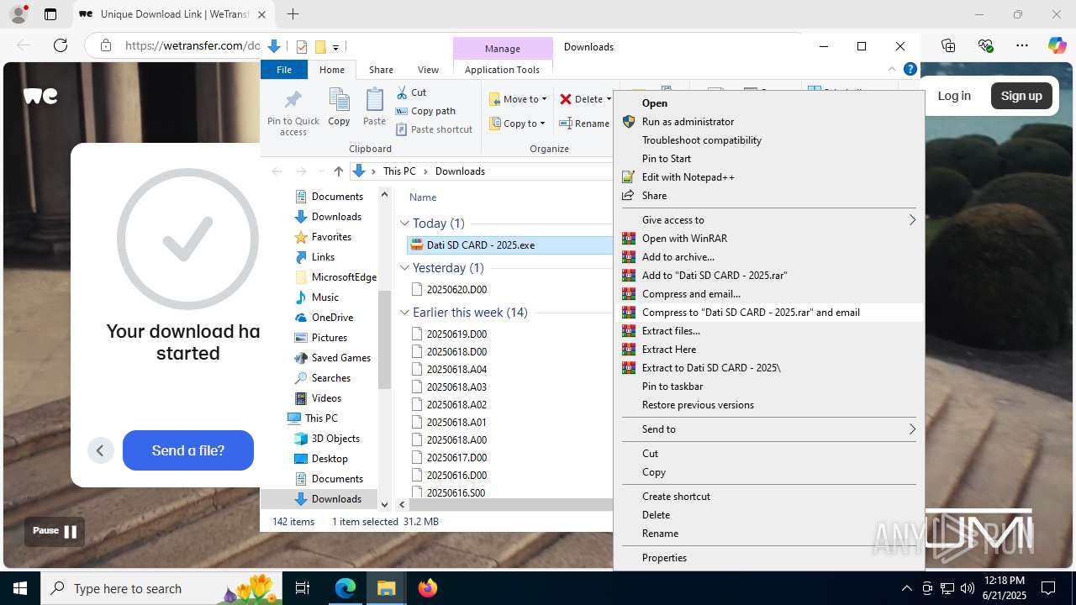The width and height of the screenshot is (1076, 605).
Task: Open Links in navigation pane
Action: [323, 257]
